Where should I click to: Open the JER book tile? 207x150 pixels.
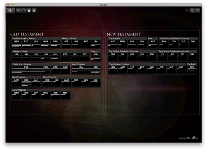click(96, 70)
